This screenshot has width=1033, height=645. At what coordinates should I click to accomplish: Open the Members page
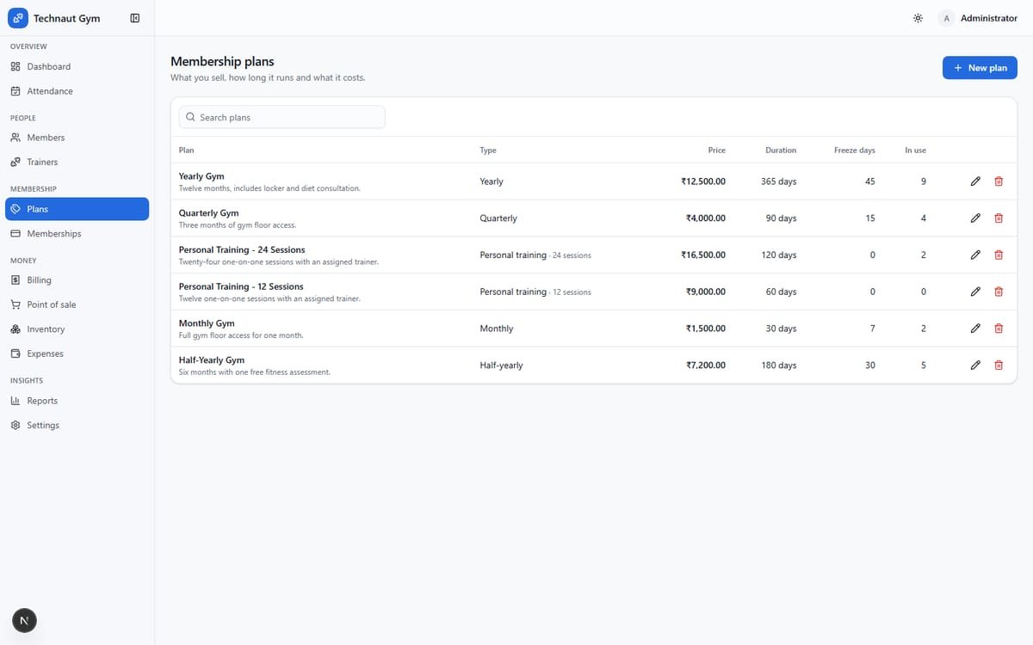(77, 138)
